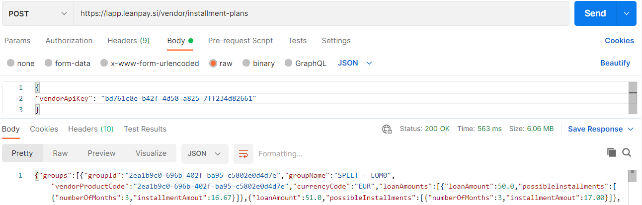This screenshot has height=205, width=642.
Task: Open the Headers (9) request tab
Action: pos(128,41)
